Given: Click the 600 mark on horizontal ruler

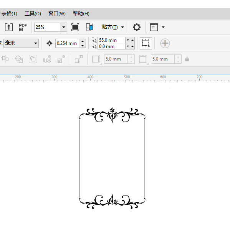Looking at the screenshot, I should pos(163,77).
